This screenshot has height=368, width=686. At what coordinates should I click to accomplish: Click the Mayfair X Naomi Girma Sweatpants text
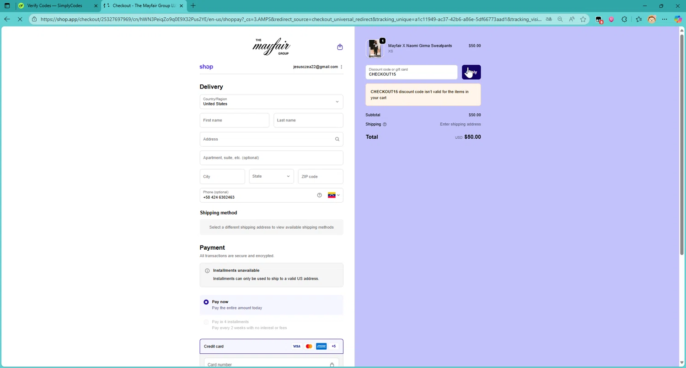[x=420, y=46]
